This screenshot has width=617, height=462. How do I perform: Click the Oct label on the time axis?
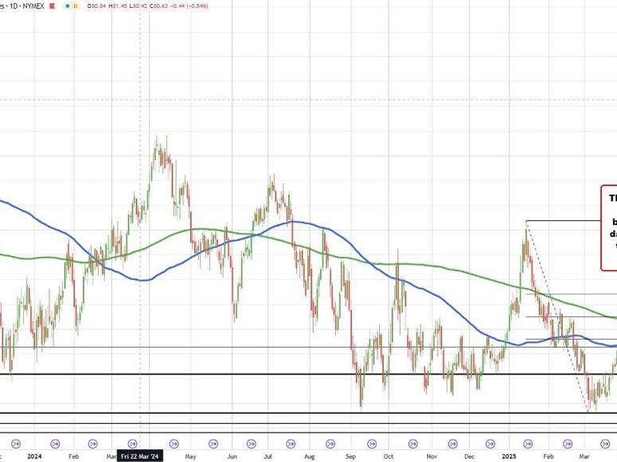(389, 456)
